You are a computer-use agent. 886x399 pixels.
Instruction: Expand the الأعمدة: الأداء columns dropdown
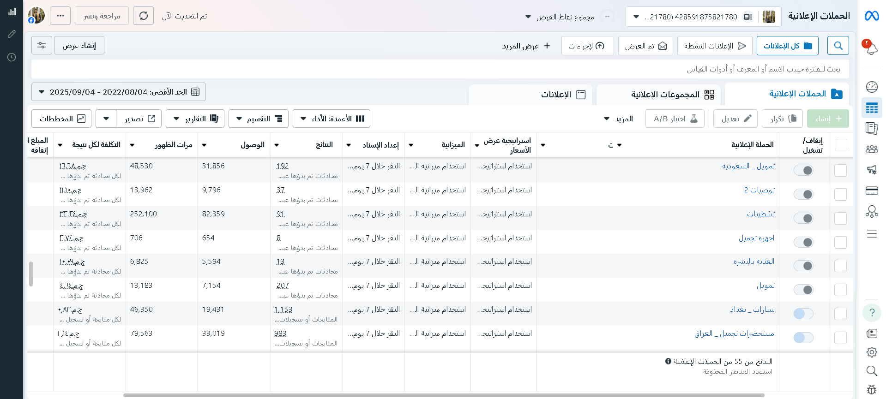pyautogui.click(x=331, y=119)
